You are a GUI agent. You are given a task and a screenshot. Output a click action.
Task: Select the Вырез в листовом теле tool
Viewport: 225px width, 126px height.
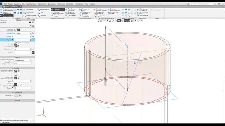[x=57, y=13]
